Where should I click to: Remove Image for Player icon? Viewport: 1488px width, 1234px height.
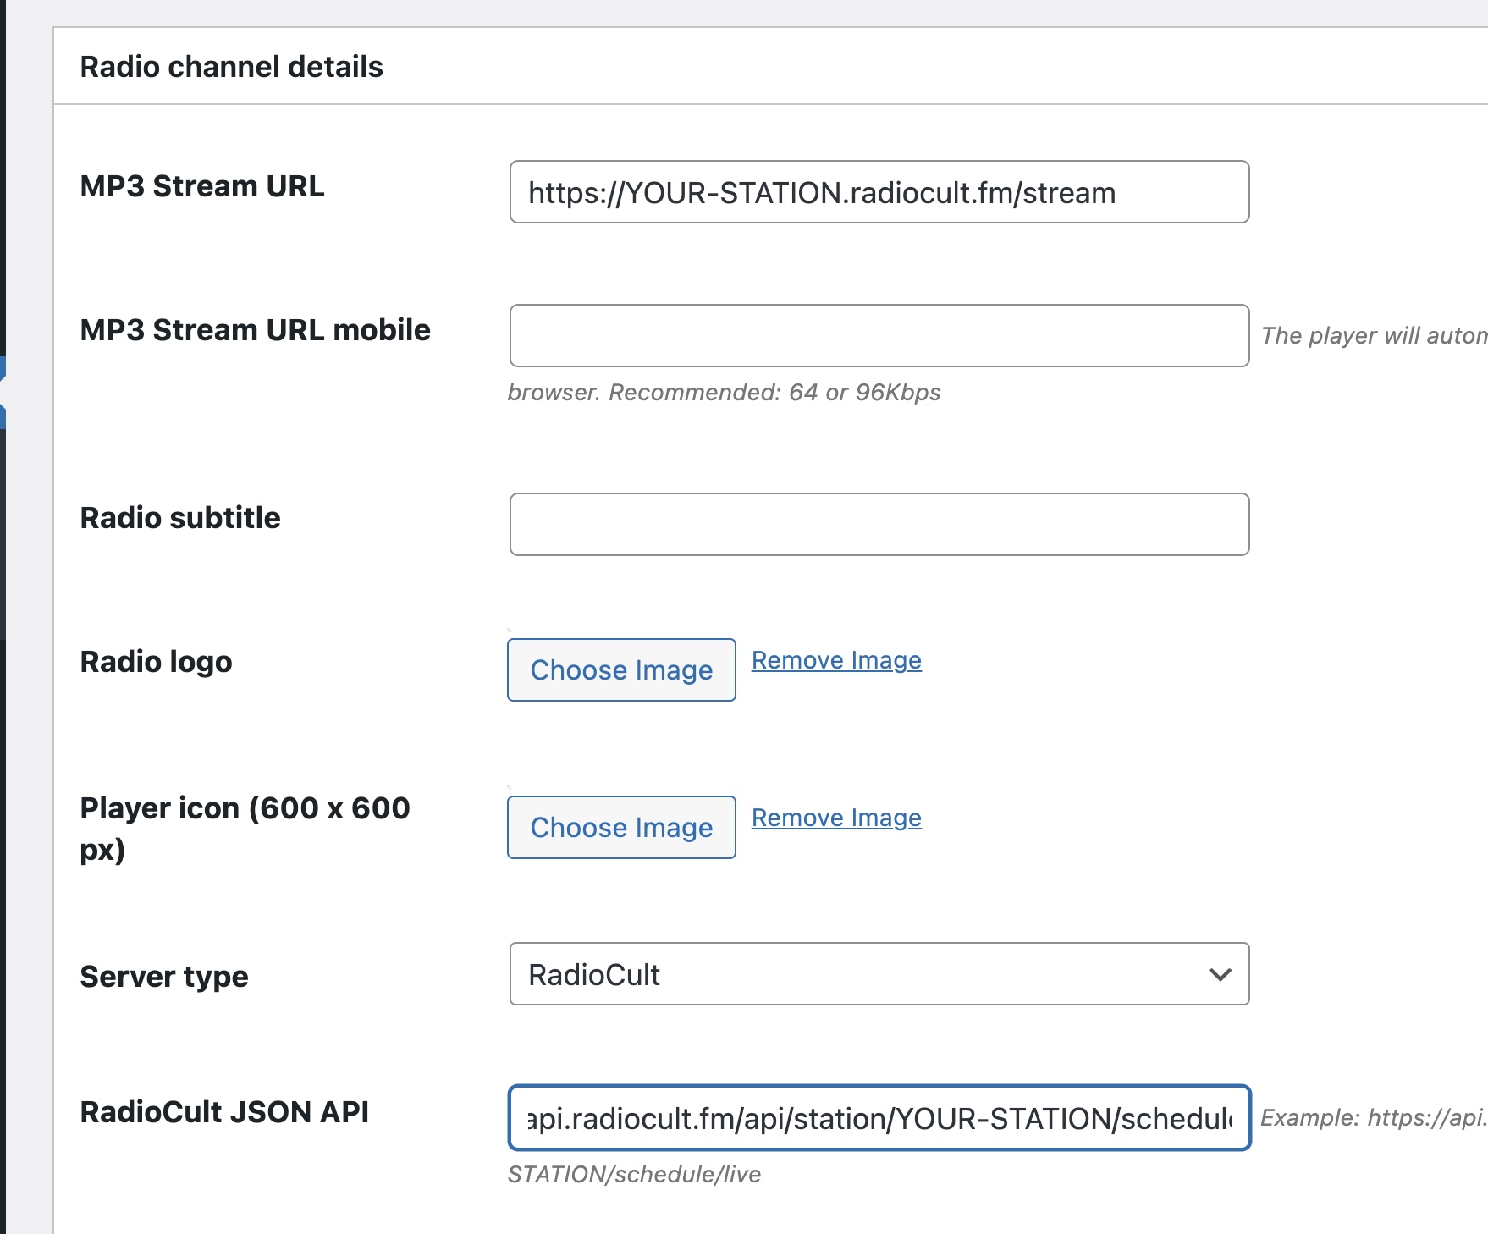pos(836,818)
